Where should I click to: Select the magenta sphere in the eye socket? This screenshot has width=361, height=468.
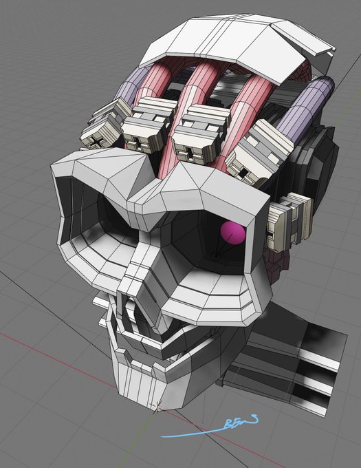[233, 233]
